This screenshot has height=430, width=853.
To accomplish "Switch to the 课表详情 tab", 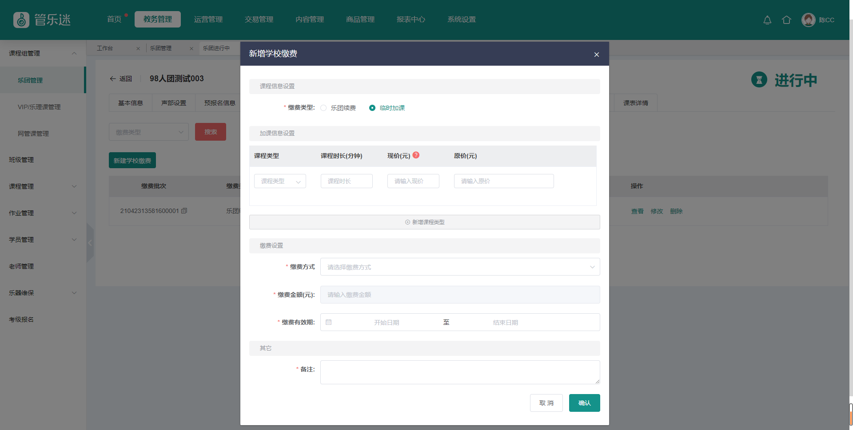I will (635, 103).
